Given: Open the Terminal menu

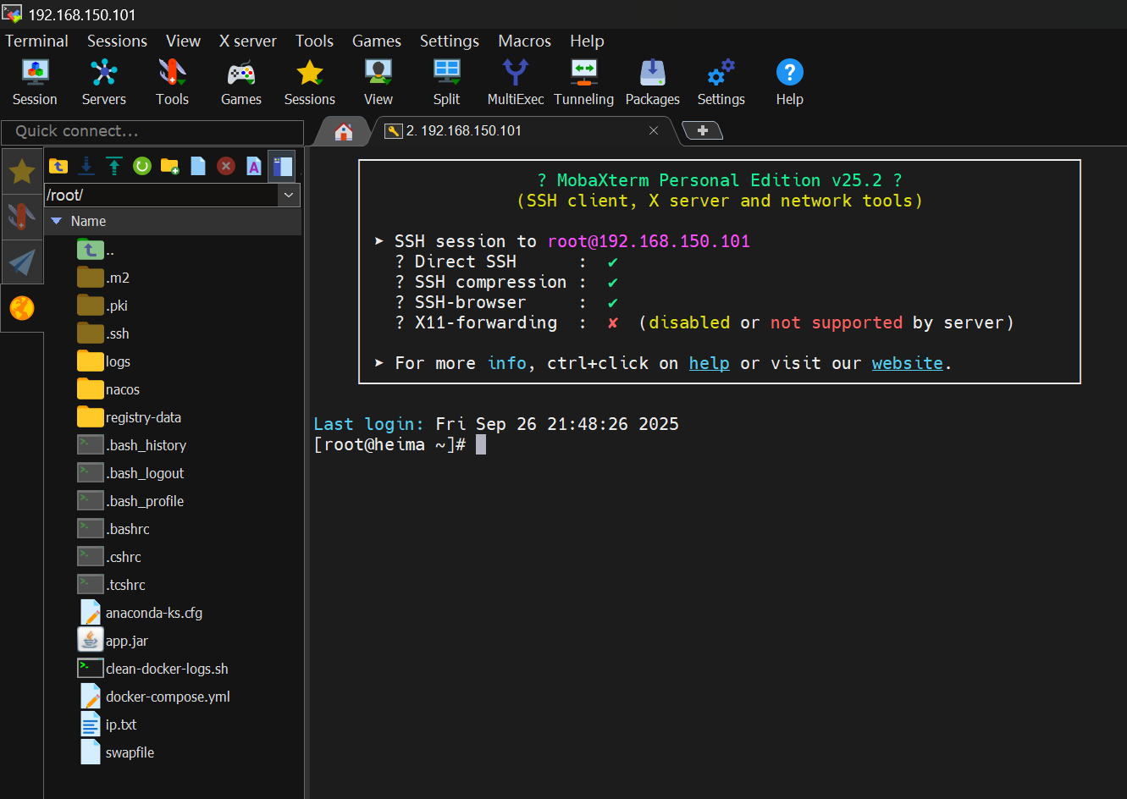Looking at the screenshot, I should pyautogui.click(x=36, y=41).
